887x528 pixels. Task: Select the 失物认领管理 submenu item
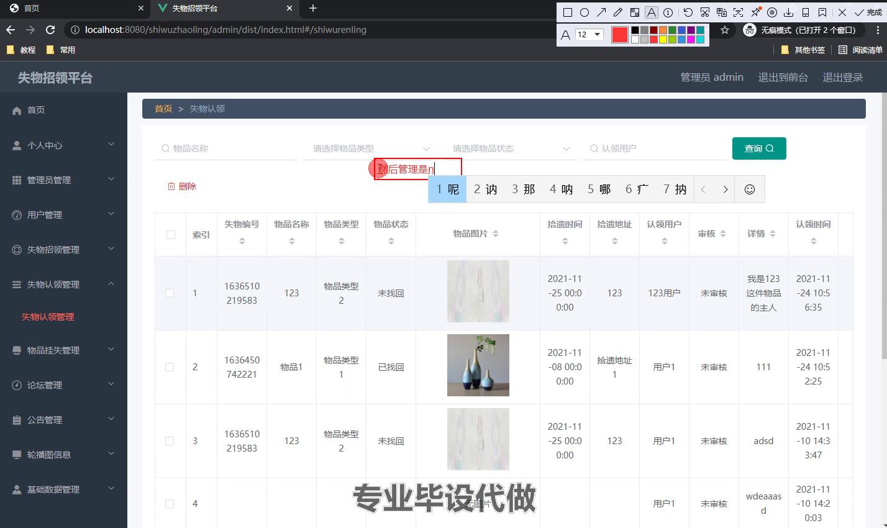(x=48, y=317)
